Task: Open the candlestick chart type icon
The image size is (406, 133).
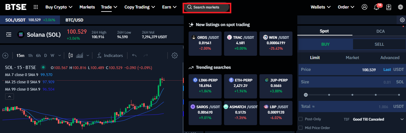Action: pyautogui.click(x=71, y=55)
